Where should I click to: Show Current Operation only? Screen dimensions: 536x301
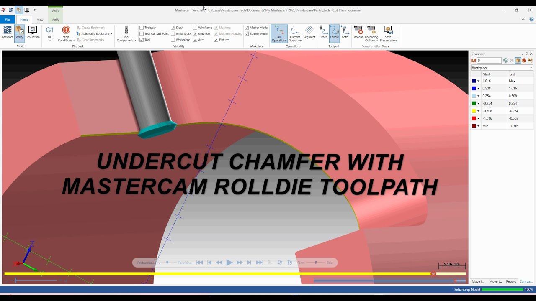tap(295, 33)
